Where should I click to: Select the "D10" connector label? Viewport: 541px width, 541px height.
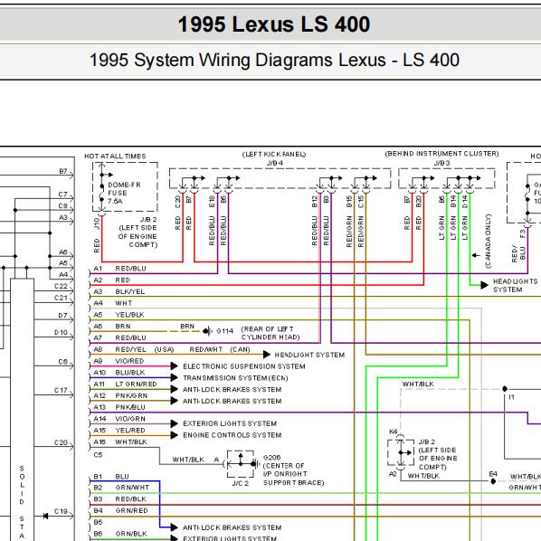[x=62, y=332]
